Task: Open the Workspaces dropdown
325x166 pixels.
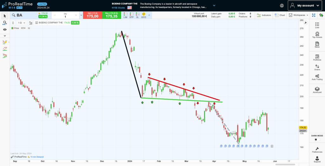Action: [298, 15]
